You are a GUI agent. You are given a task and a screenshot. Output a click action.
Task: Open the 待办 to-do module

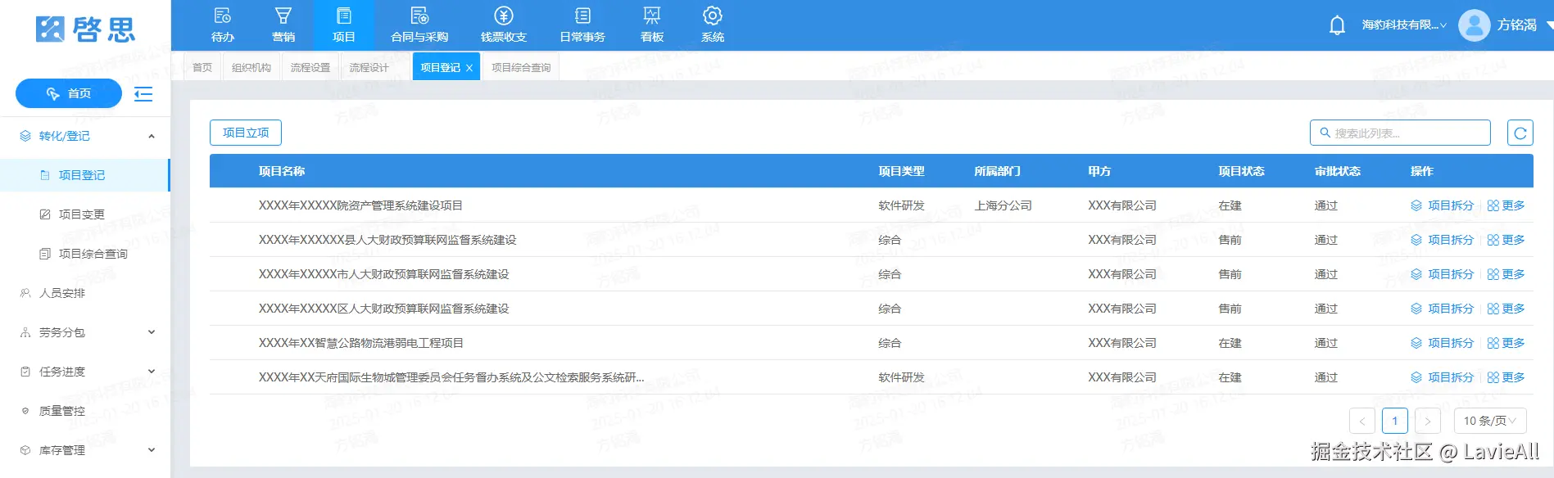(223, 25)
